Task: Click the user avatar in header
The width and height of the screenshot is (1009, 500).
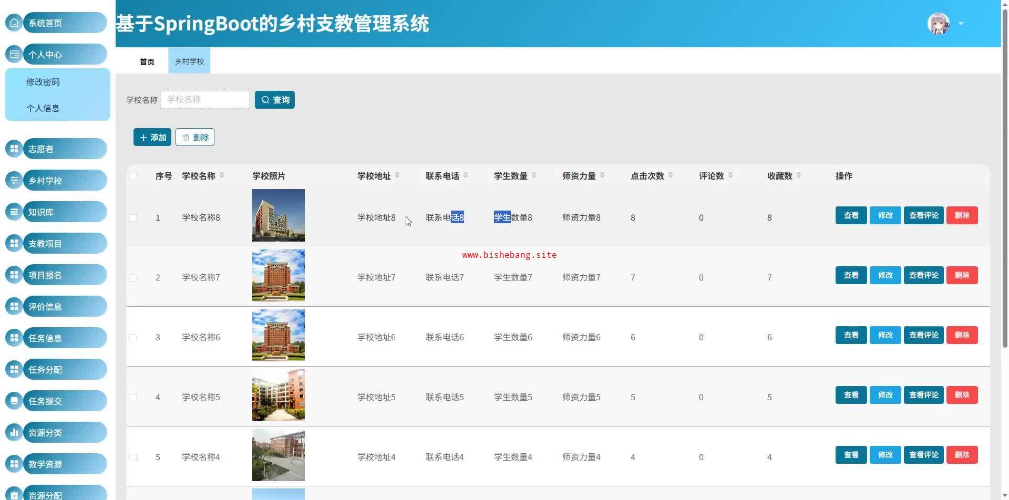Action: [x=938, y=24]
